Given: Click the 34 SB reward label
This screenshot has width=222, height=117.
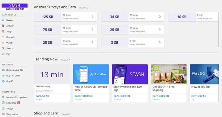Looking at the screenshot, I should 115,17.
